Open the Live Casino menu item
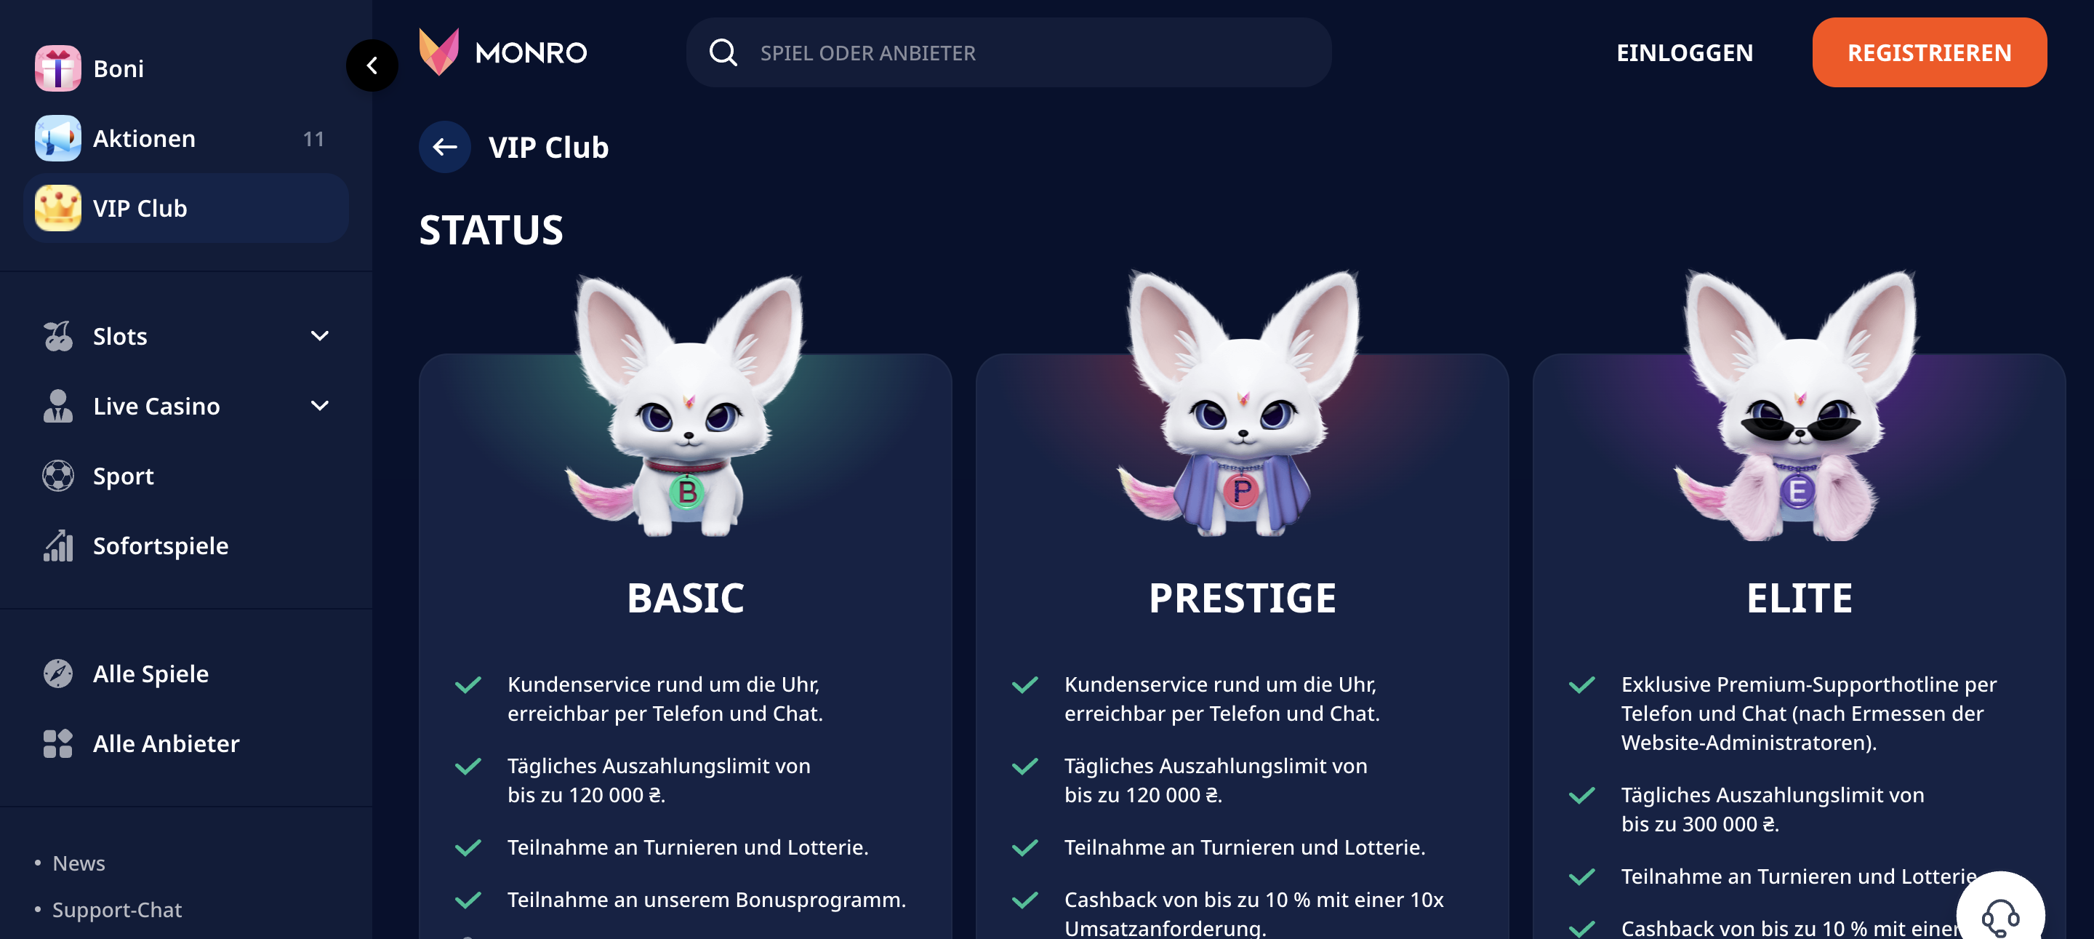Screen dimensions: 2094x939 tap(156, 406)
